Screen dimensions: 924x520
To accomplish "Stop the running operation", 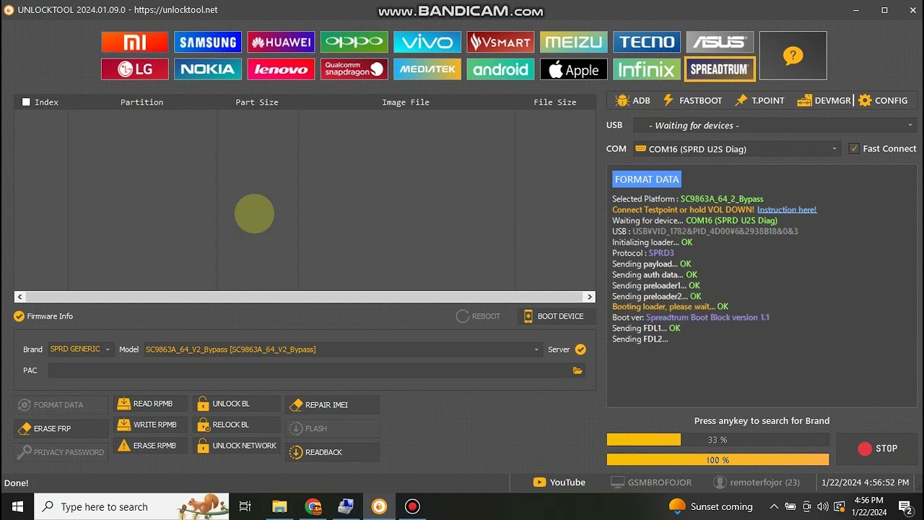I will click(x=877, y=448).
